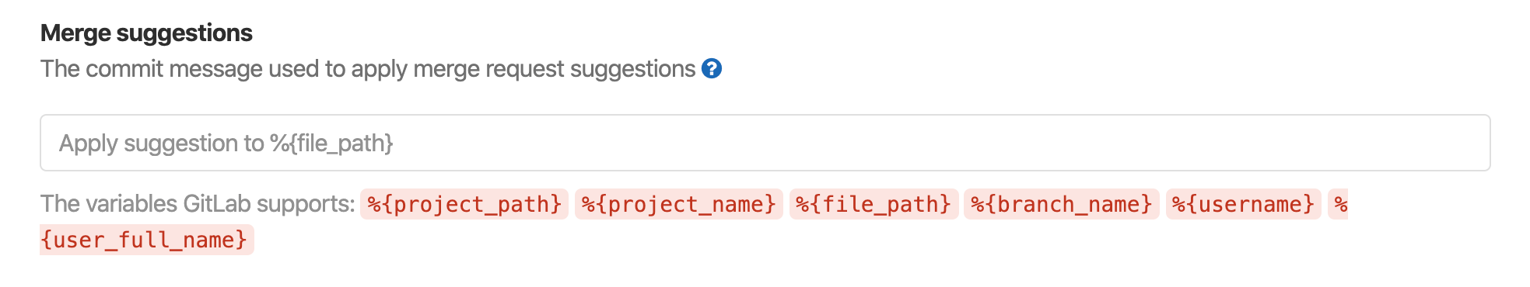Click the blue question mark circle
Screen dimensions: 1530x287
(711, 69)
